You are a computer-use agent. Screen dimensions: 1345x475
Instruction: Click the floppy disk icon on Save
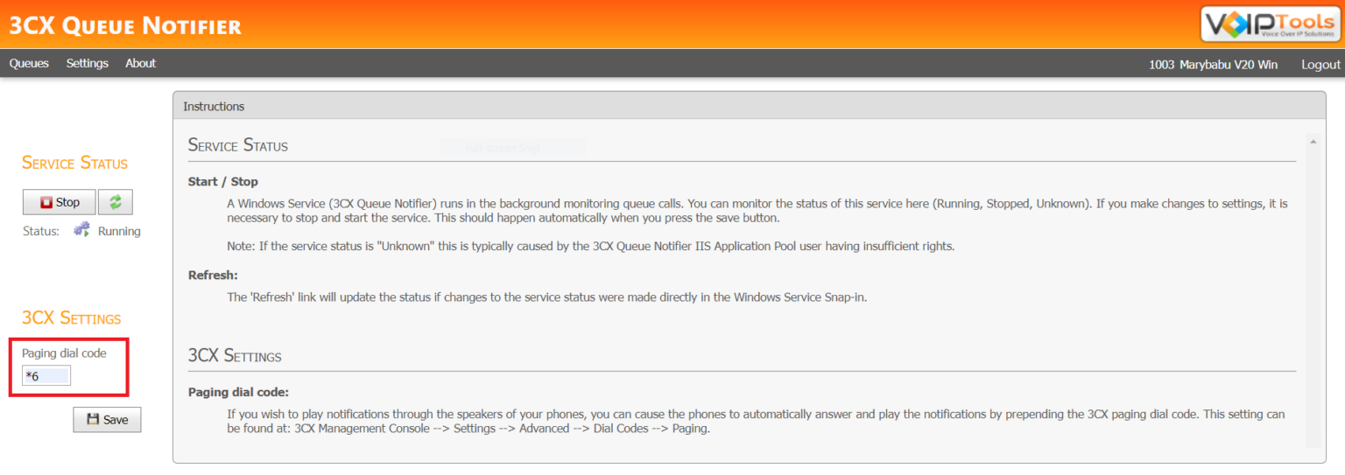tap(93, 420)
